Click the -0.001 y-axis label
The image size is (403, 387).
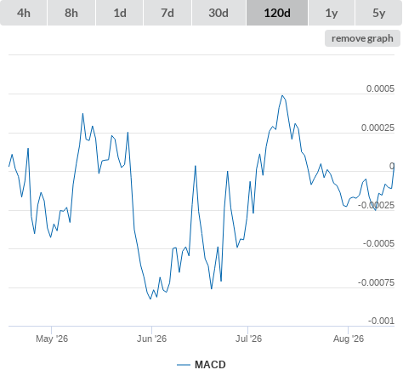(381, 321)
